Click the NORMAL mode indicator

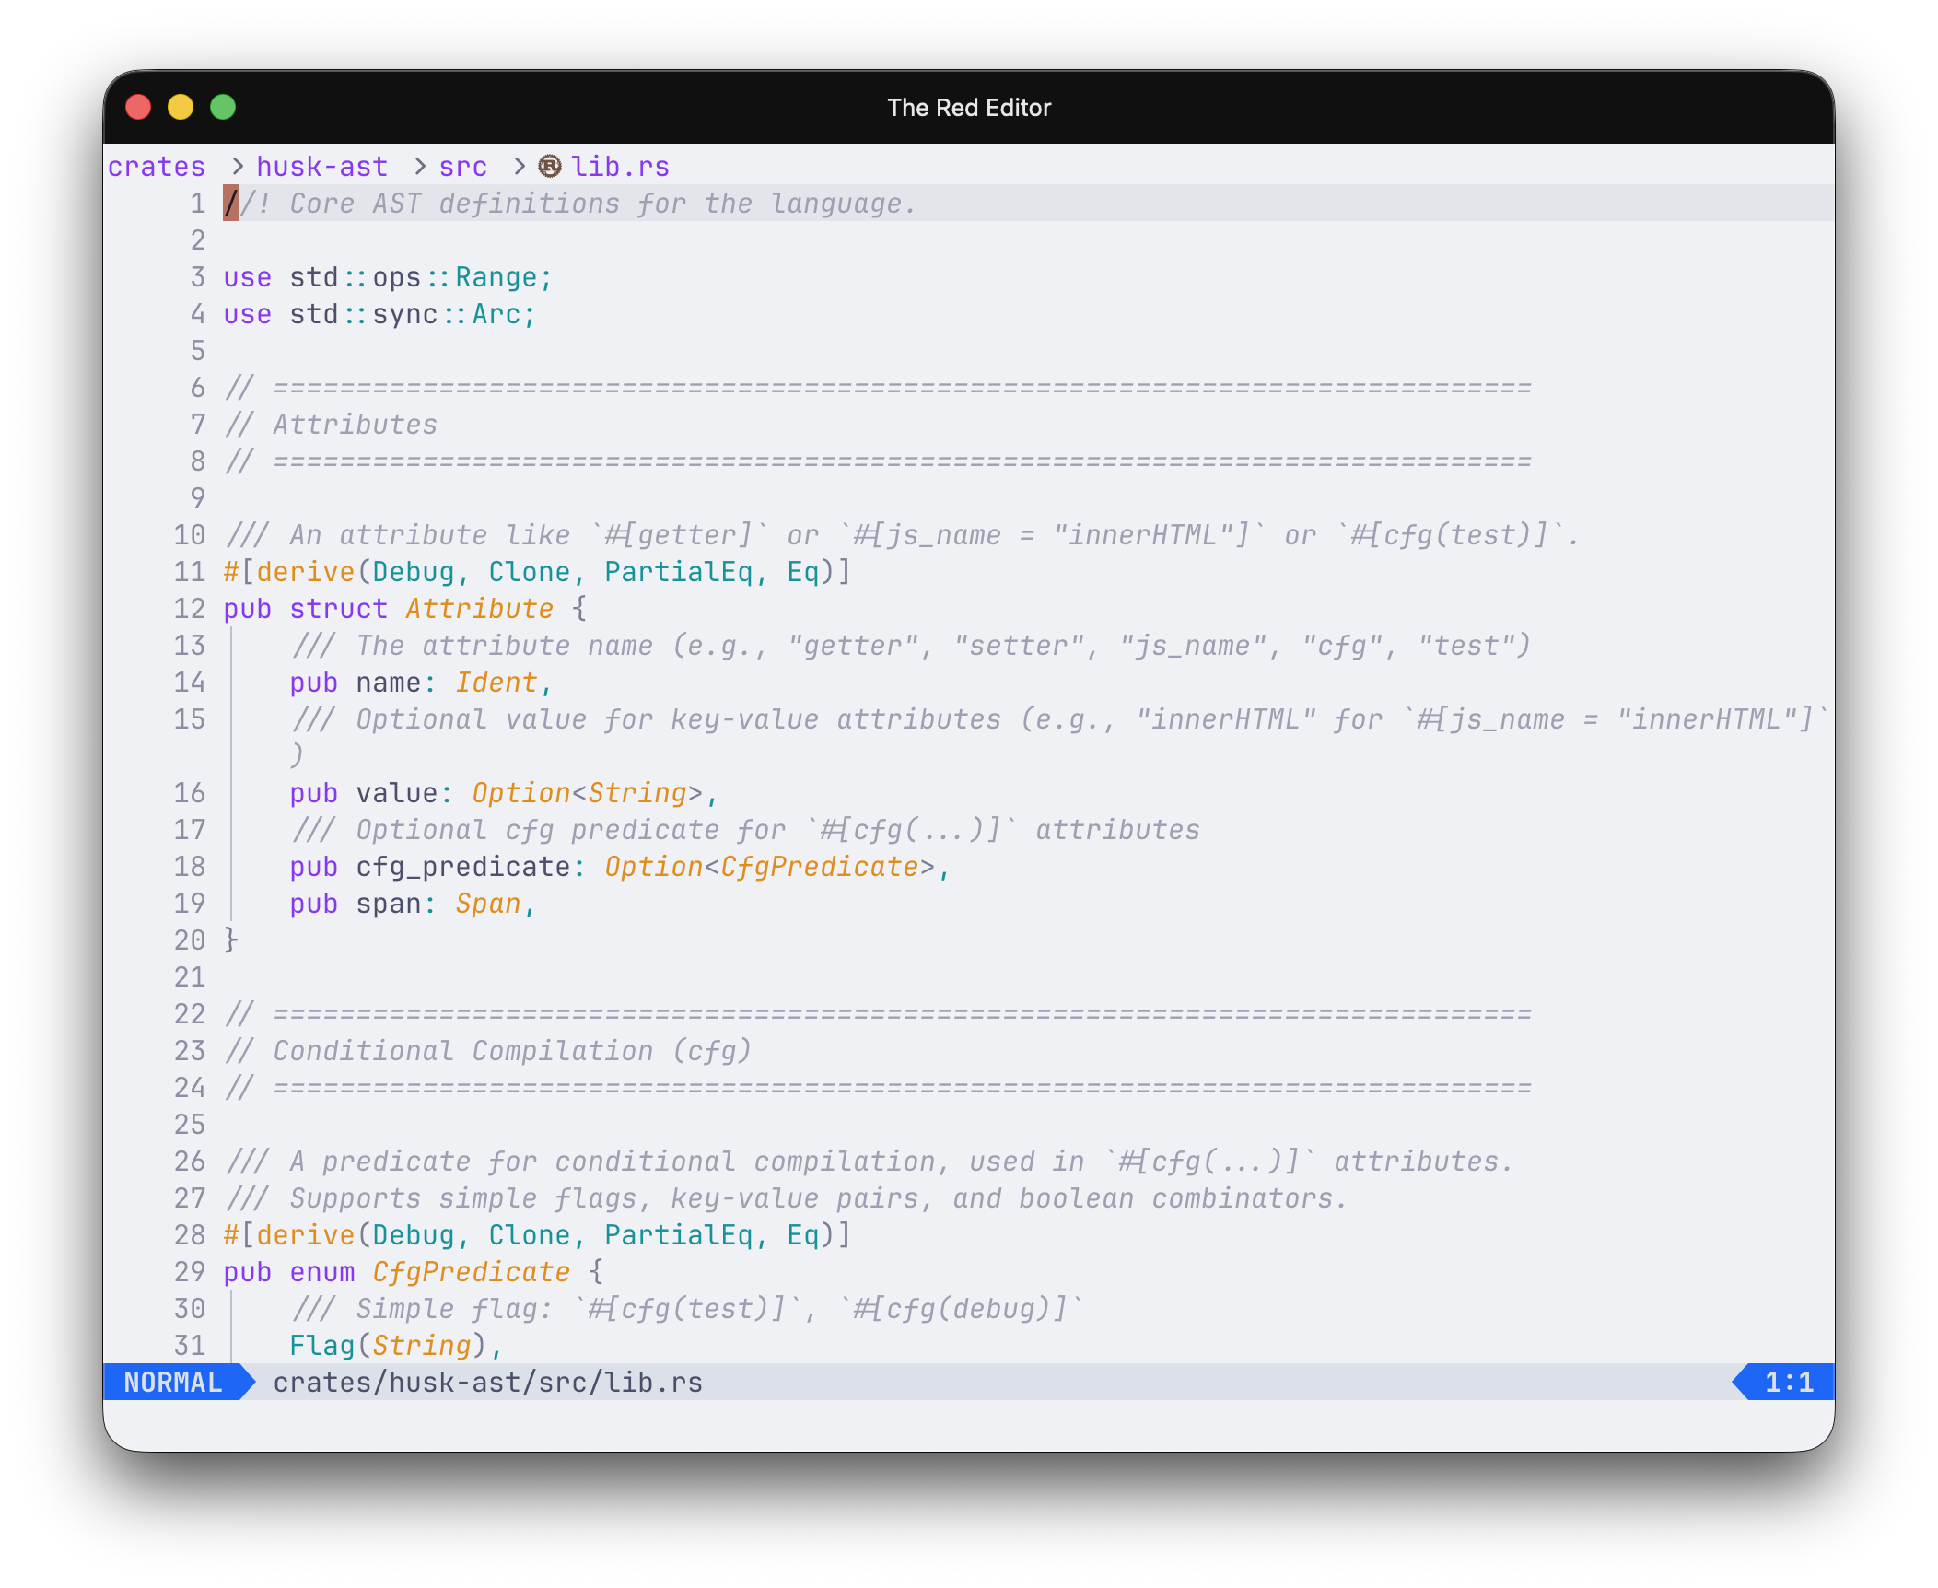point(173,1382)
